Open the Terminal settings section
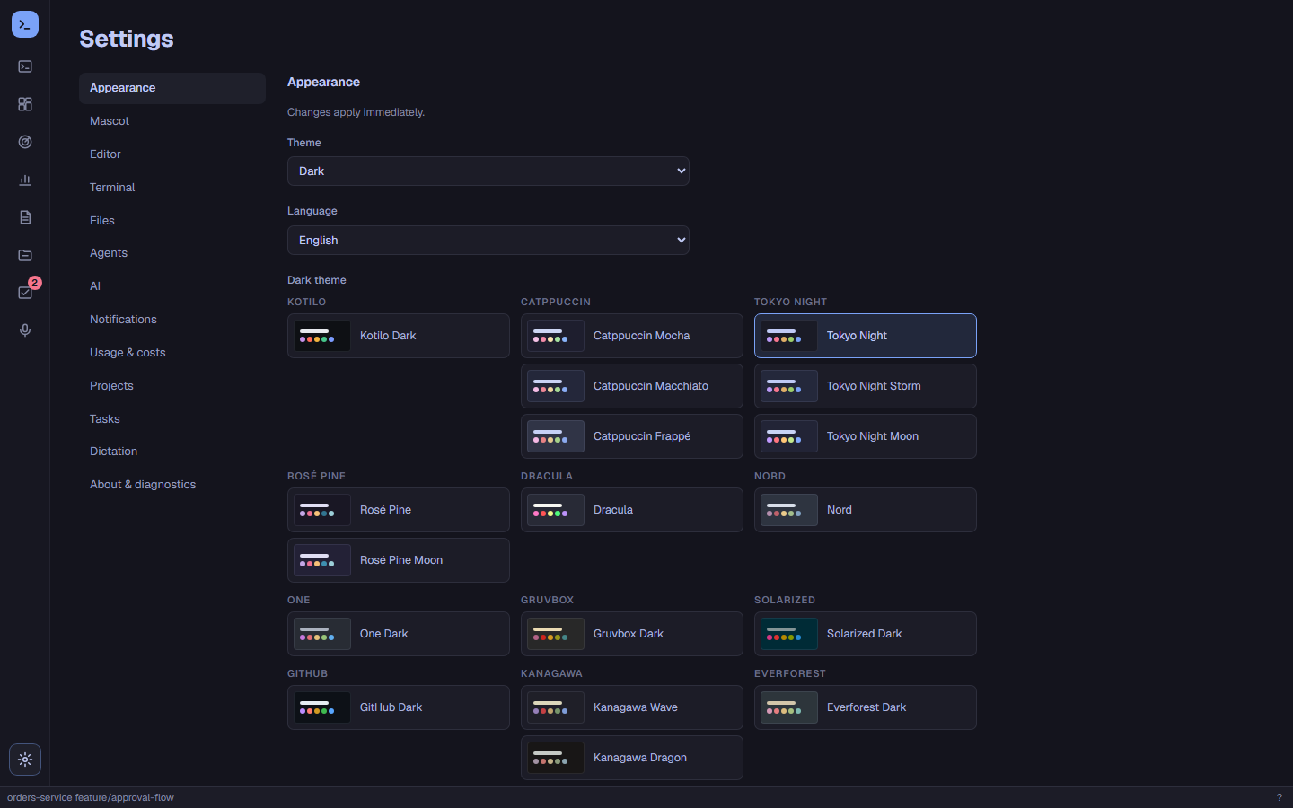Image resolution: width=1293 pixels, height=808 pixels. (x=172, y=188)
